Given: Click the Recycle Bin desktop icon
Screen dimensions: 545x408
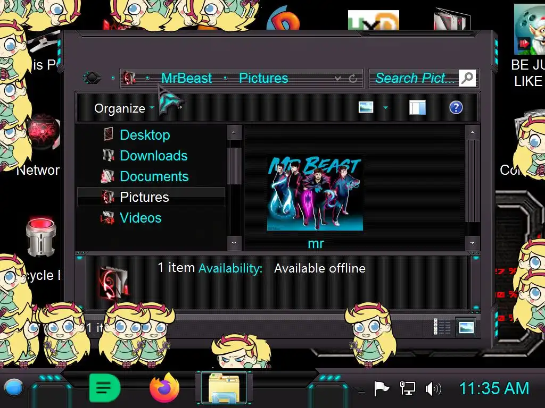Looking at the screenshot, I should 40,237.
